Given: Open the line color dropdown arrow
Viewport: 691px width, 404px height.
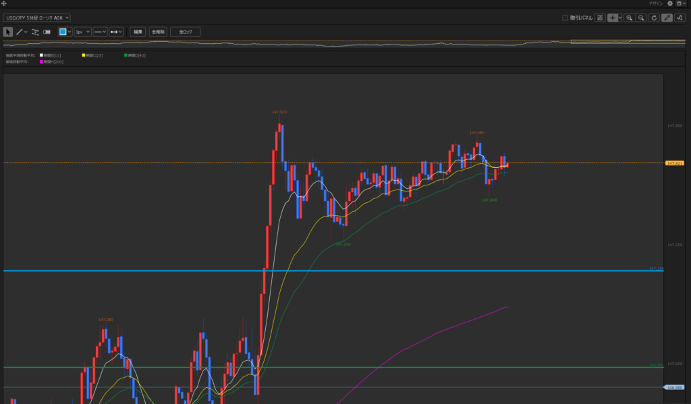Looking at the screenshot, I should coord(70,32).
